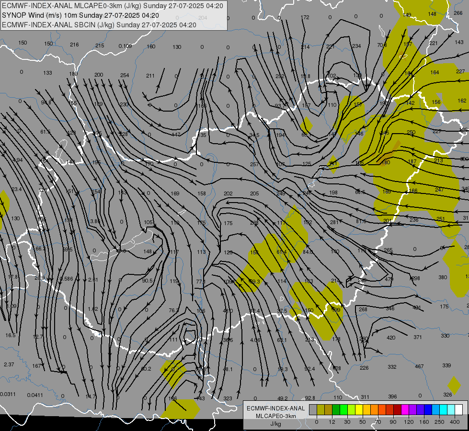The width and height of the screenshot is (469, 431).
Task: Click the map value 371
Action: coord(418,337)
